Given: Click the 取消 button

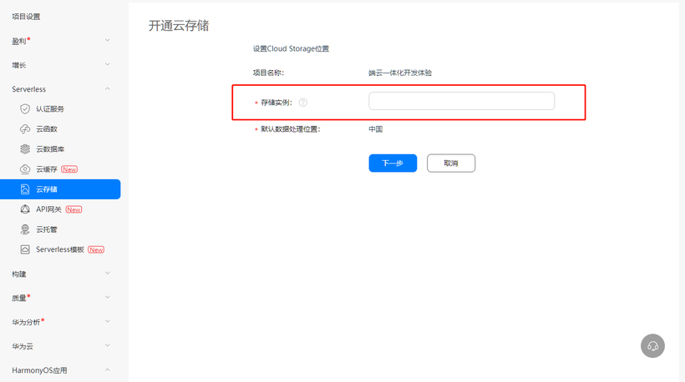Looking at the screenshot, I should point(451,163).
